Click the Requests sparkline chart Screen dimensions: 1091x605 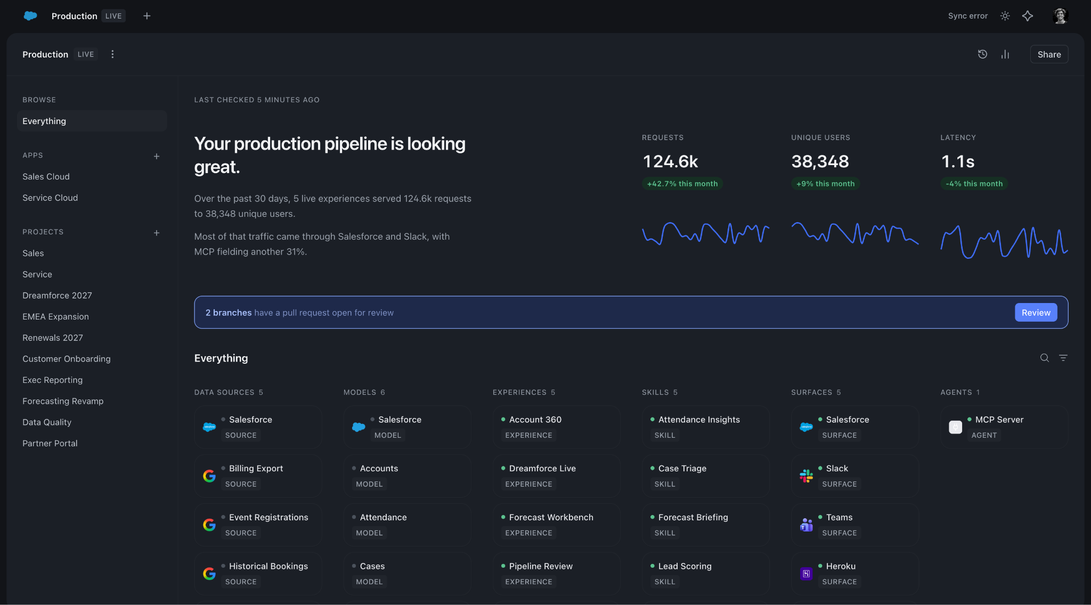705,234
